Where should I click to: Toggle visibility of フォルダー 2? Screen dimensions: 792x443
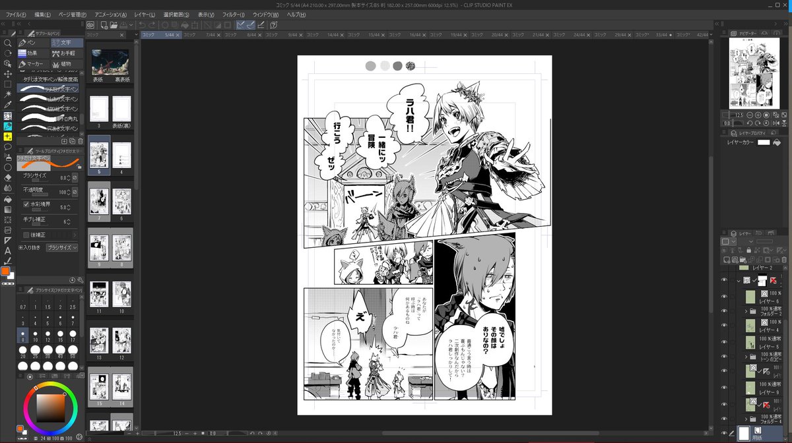(724, 311)
